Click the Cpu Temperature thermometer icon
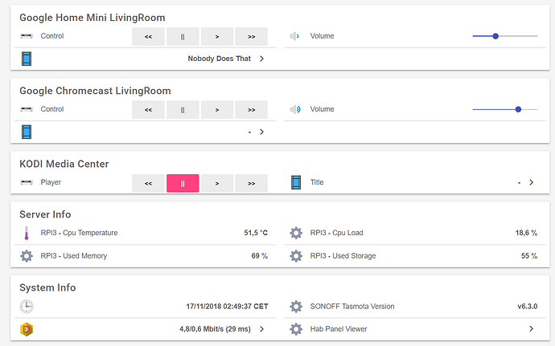The width and height of the screenshot is (555, 346). [27, 233]
